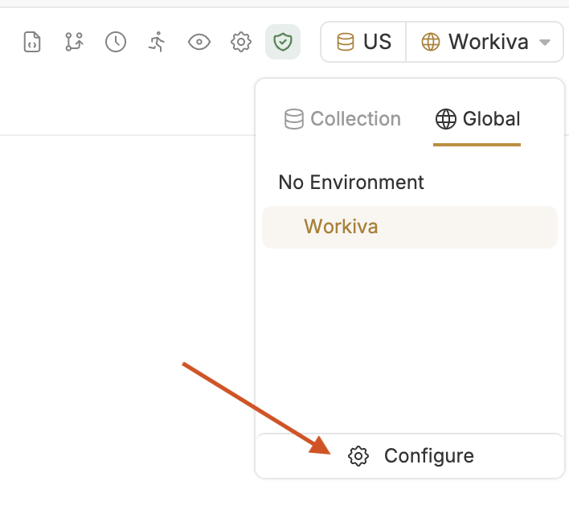Select the Workiva environment entry
Screen dimensions: 569x518
point(410,227)
